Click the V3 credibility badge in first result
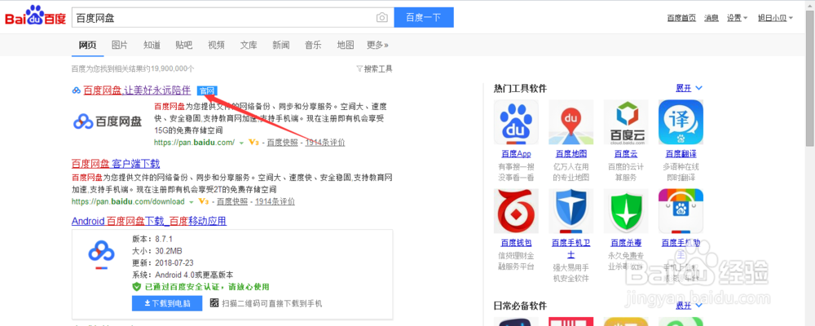This screenshot has width=815, height=326. [253, 143]
